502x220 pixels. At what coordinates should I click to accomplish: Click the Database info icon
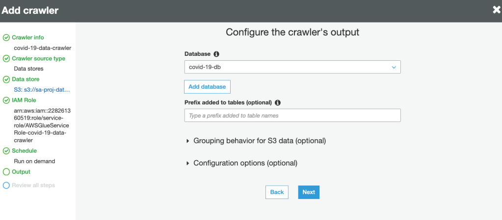point(216,54)
